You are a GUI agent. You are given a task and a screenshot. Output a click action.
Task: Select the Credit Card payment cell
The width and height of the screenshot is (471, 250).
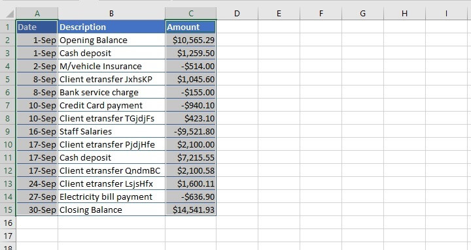tap(111, 106)
